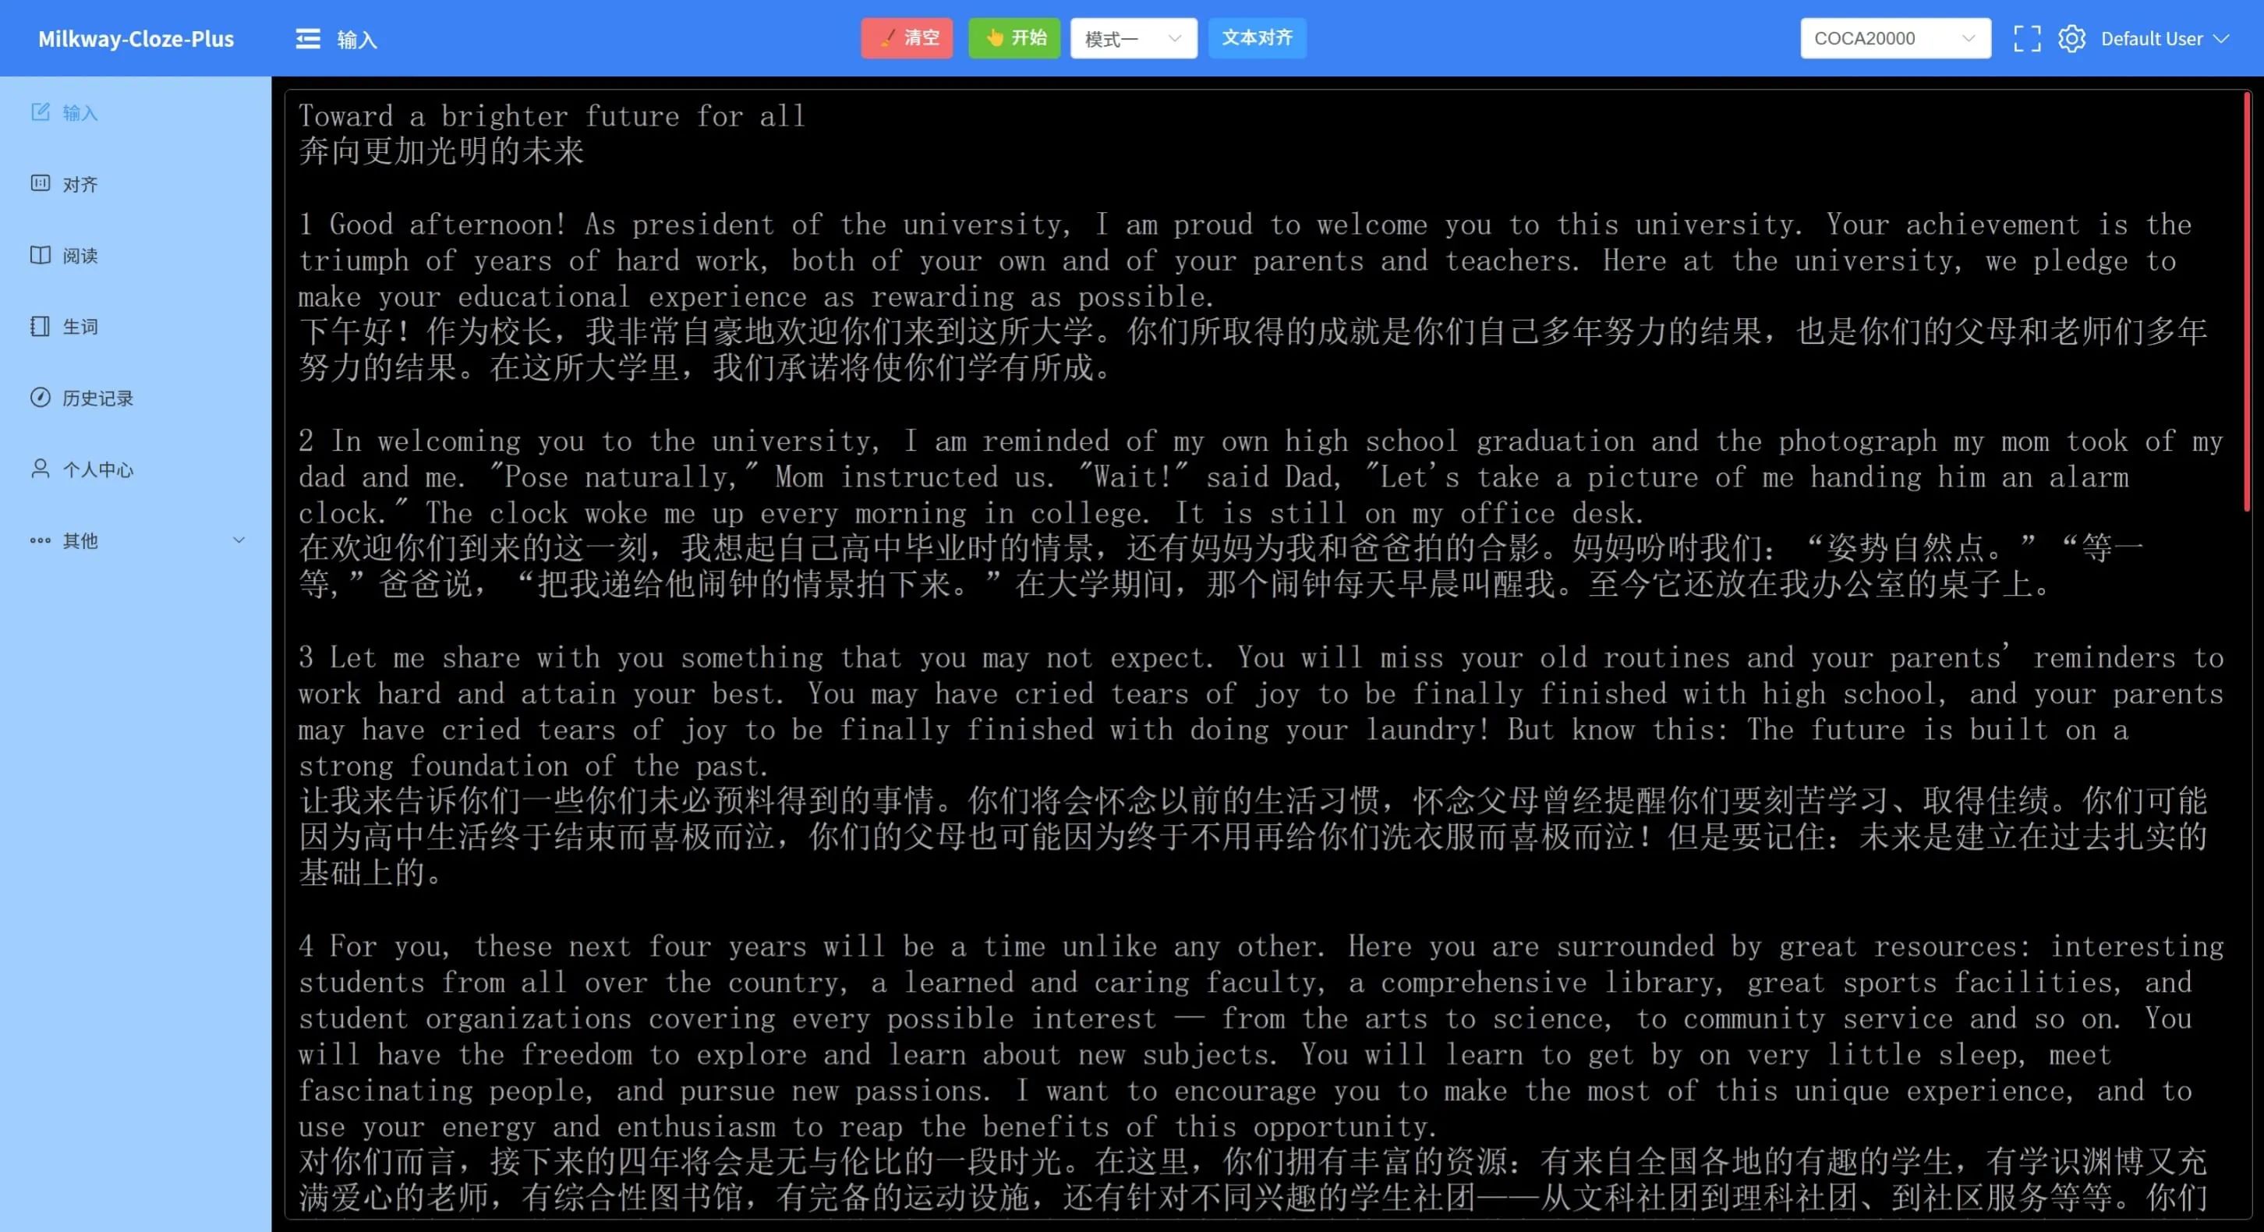Click the text 'Good afternoon!' in paragraph 1
This screenshot has height=1232, width=2264.
(x=447, y=225)
